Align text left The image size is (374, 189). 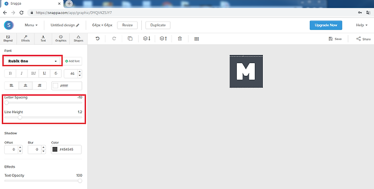(x=11, y=86)
